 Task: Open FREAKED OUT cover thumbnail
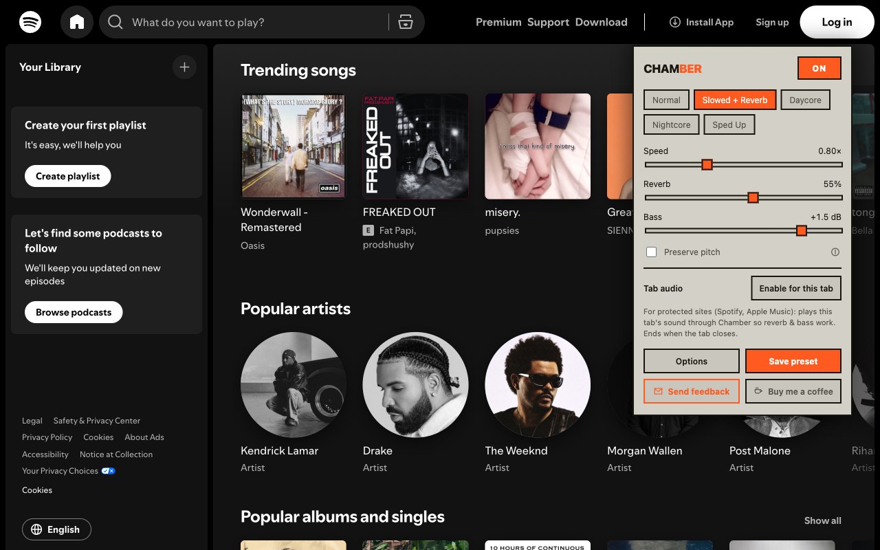[416, 146]
